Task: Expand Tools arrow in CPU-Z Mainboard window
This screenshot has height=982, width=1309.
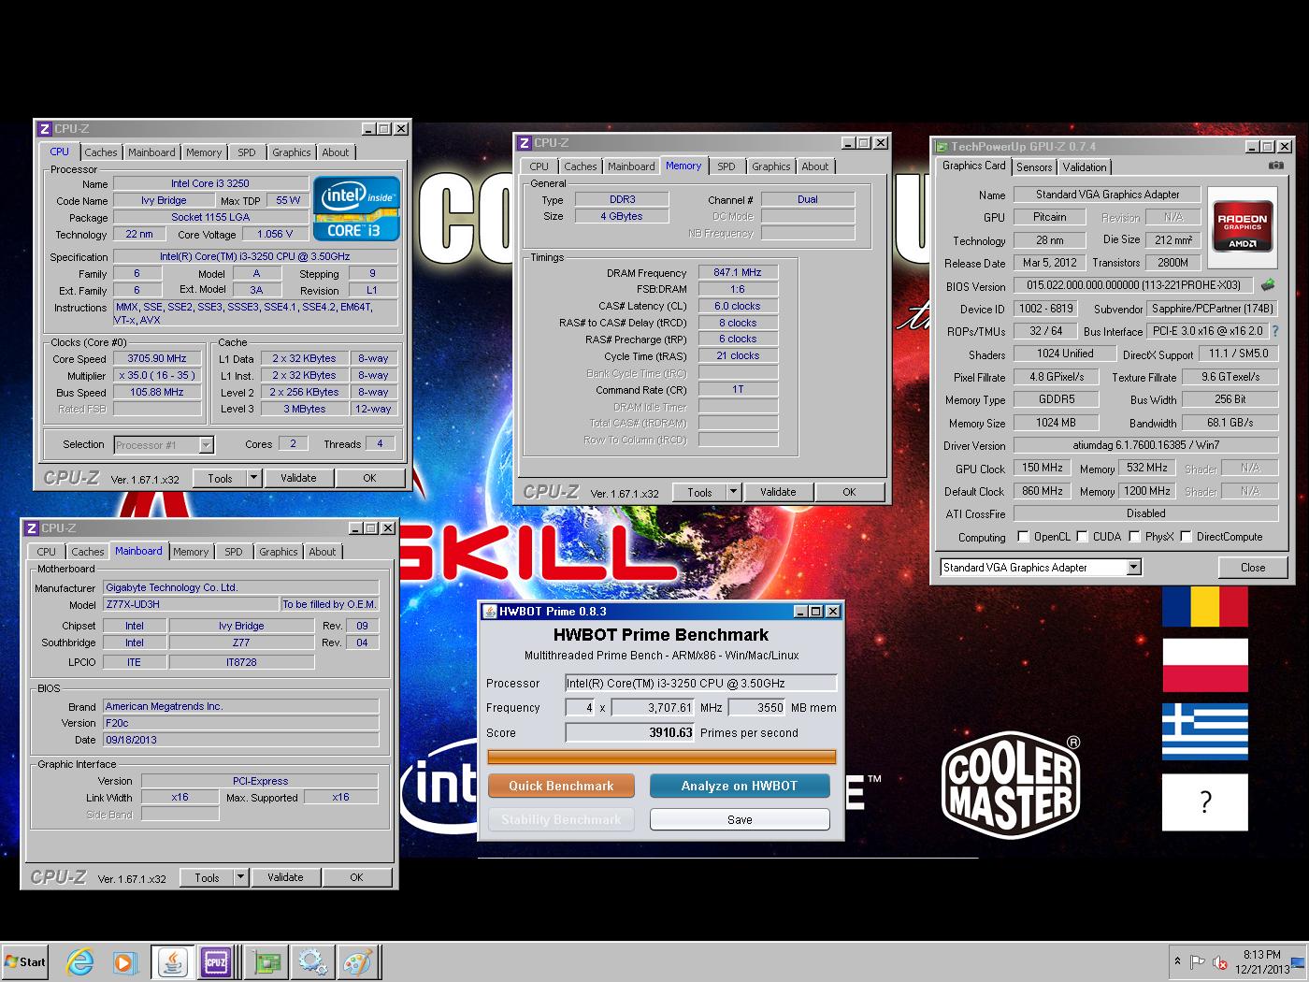Action: pyautogui.click(x=239, y=877)
